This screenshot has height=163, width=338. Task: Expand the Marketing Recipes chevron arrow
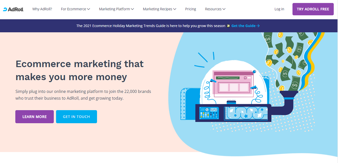[175, 9]
